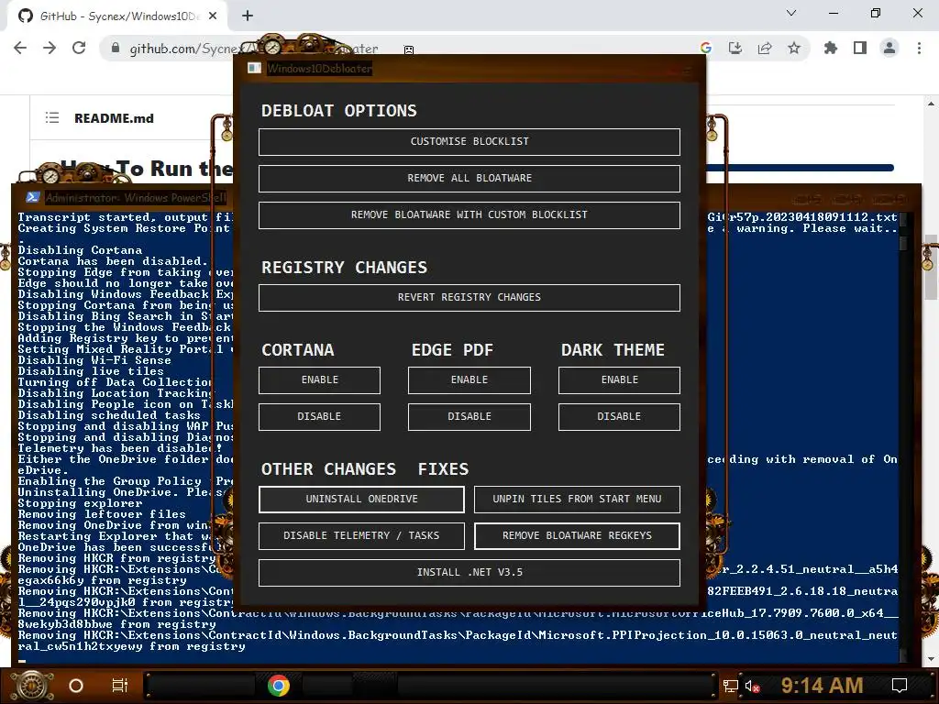Share this page icon in Chrome
The height and width of the screenshot is (704, 939).
(765, 48)
